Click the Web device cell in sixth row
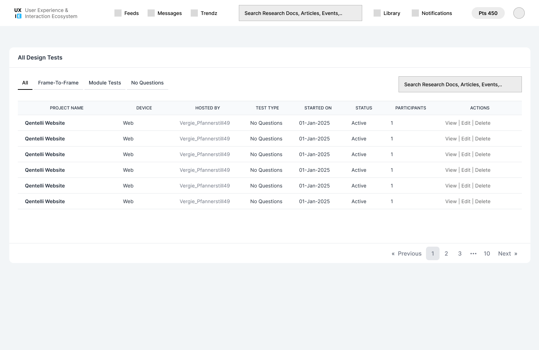Image resolution: width=539 pixels, height=350 pixels. (128, 201)
